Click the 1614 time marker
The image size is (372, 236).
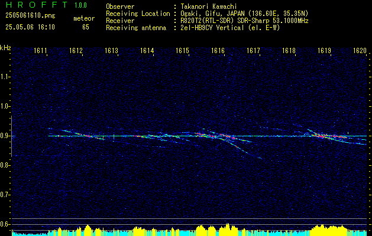(x=147, y=51)
